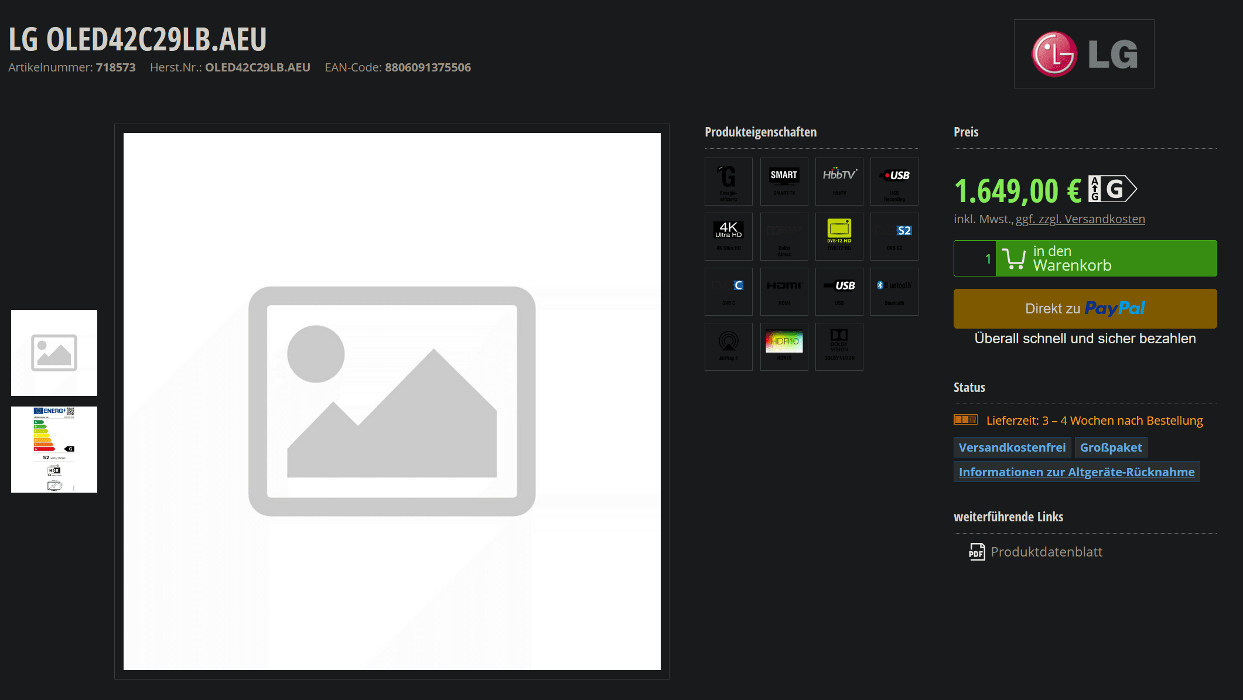Pay with the 'Direkt zu PayPal' button
This screenshot has height=700, width=1243.
click(1085, 309)
